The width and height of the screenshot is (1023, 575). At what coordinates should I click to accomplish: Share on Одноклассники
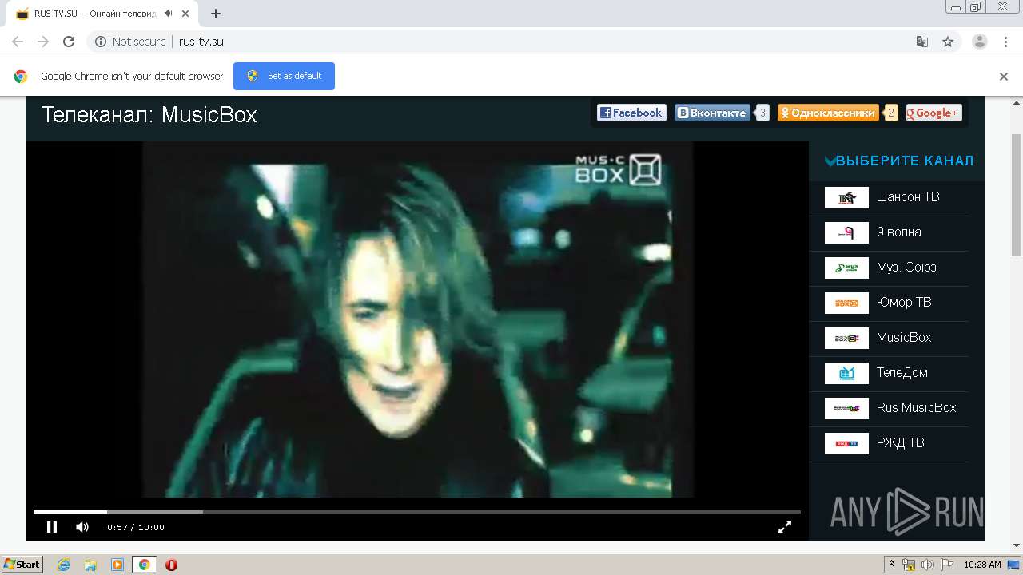(x=828, y=113)
